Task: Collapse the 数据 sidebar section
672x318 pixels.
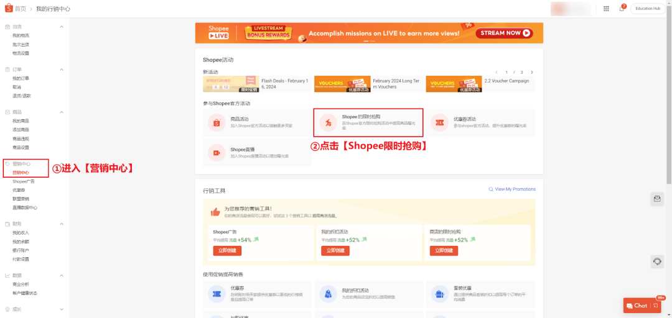Action: [61, 275]
